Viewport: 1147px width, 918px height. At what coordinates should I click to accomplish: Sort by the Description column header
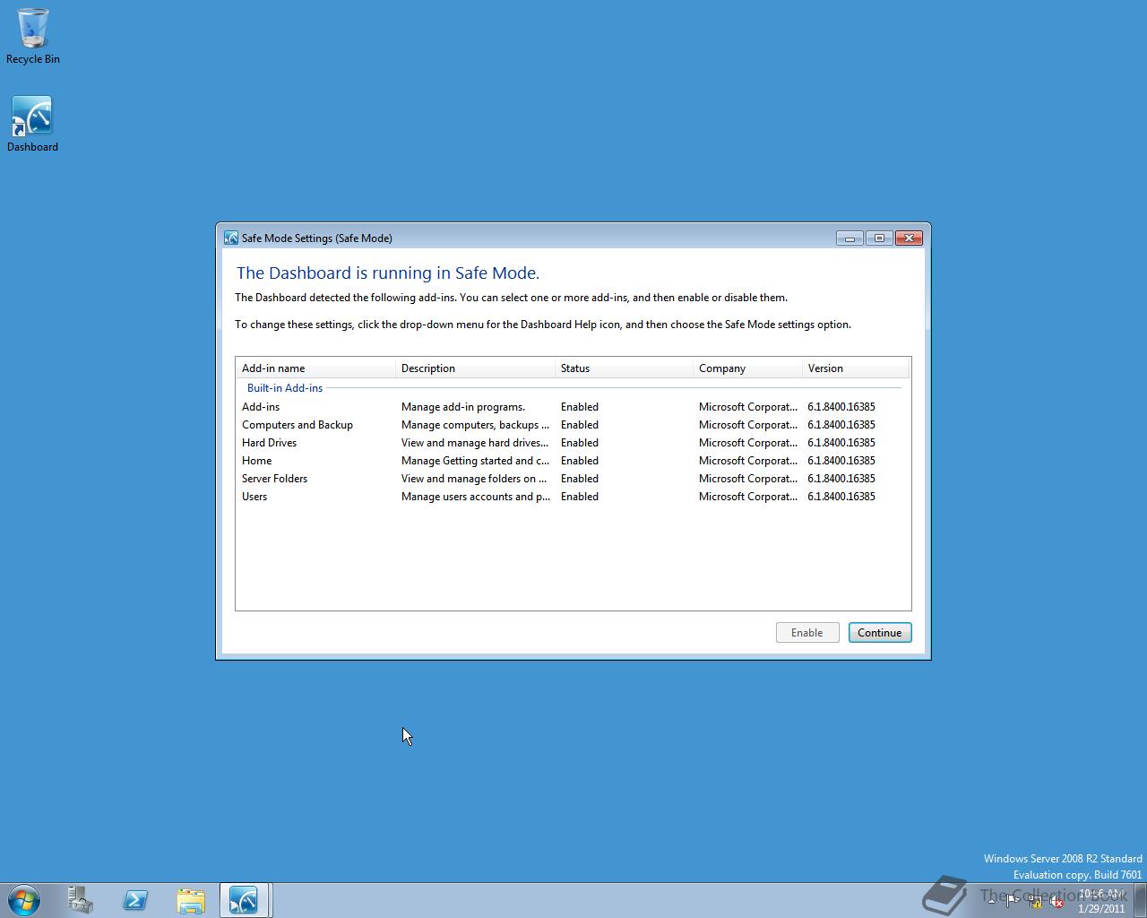475,368
